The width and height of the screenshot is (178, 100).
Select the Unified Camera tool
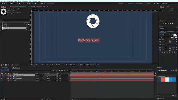pyautogui.click(x=12, y=4)
